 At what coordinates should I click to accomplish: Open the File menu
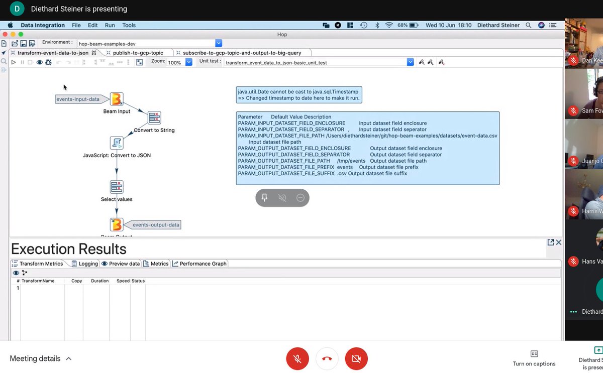[76, 25]
